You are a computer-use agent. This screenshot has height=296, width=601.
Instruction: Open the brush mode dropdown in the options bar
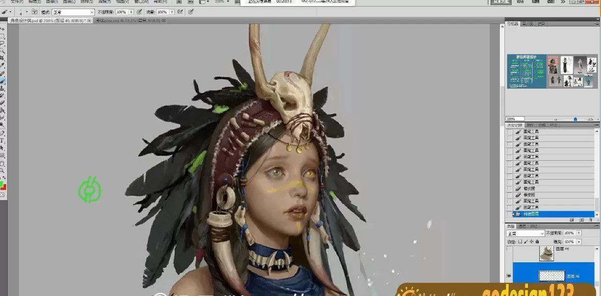(73, 11)
